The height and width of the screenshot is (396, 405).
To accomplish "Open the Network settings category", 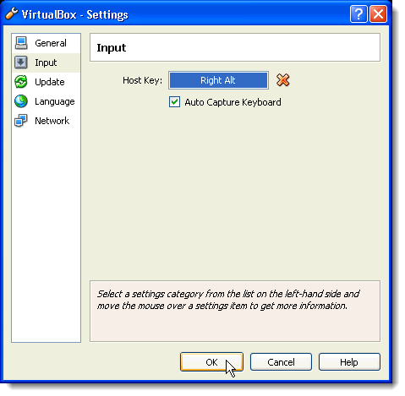I will point(47,121).
